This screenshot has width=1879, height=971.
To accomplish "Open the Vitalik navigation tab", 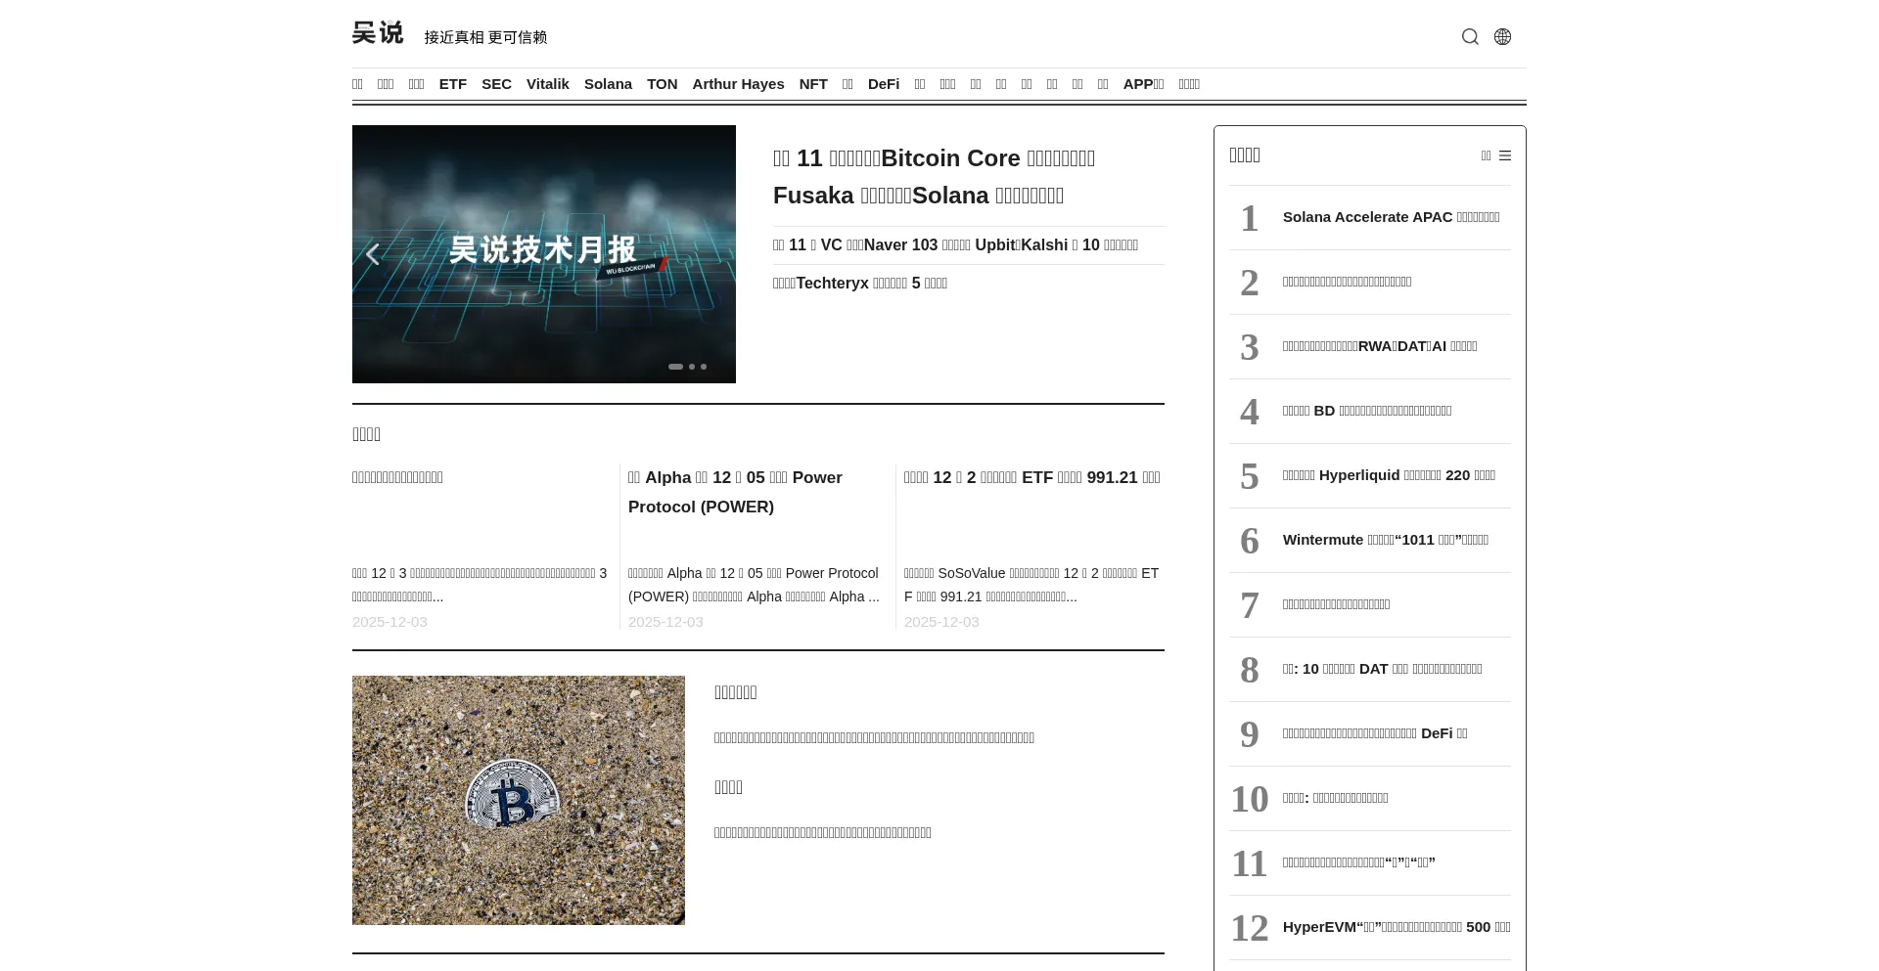I will (x=547, y=84).
